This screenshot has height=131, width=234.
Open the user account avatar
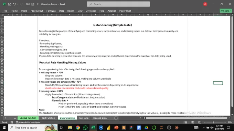[x=205, y=4]
